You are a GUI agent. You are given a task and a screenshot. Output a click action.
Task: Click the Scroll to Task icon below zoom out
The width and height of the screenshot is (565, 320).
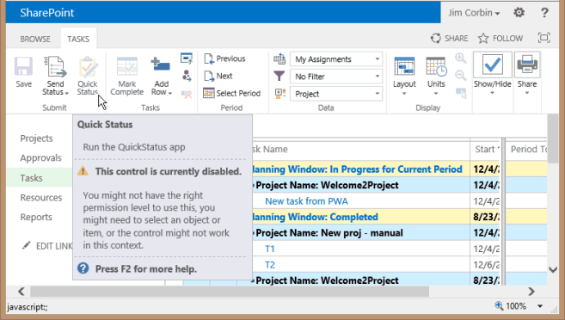pyautogui.click(x=461, y=93)
